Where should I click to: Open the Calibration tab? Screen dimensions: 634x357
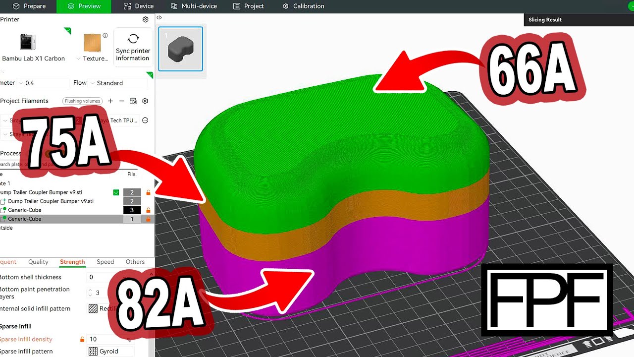tap(303, 6)
